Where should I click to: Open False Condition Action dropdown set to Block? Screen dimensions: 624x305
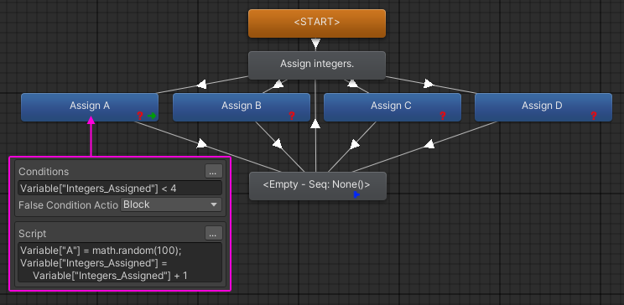pyautogui.click(x=171, y=204)
